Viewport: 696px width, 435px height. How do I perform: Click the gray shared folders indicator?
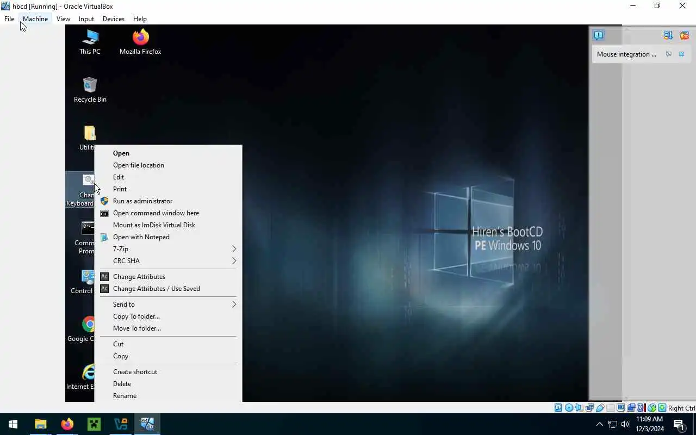[611, 408]
